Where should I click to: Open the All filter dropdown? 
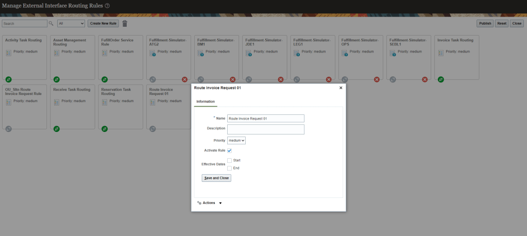71,24
